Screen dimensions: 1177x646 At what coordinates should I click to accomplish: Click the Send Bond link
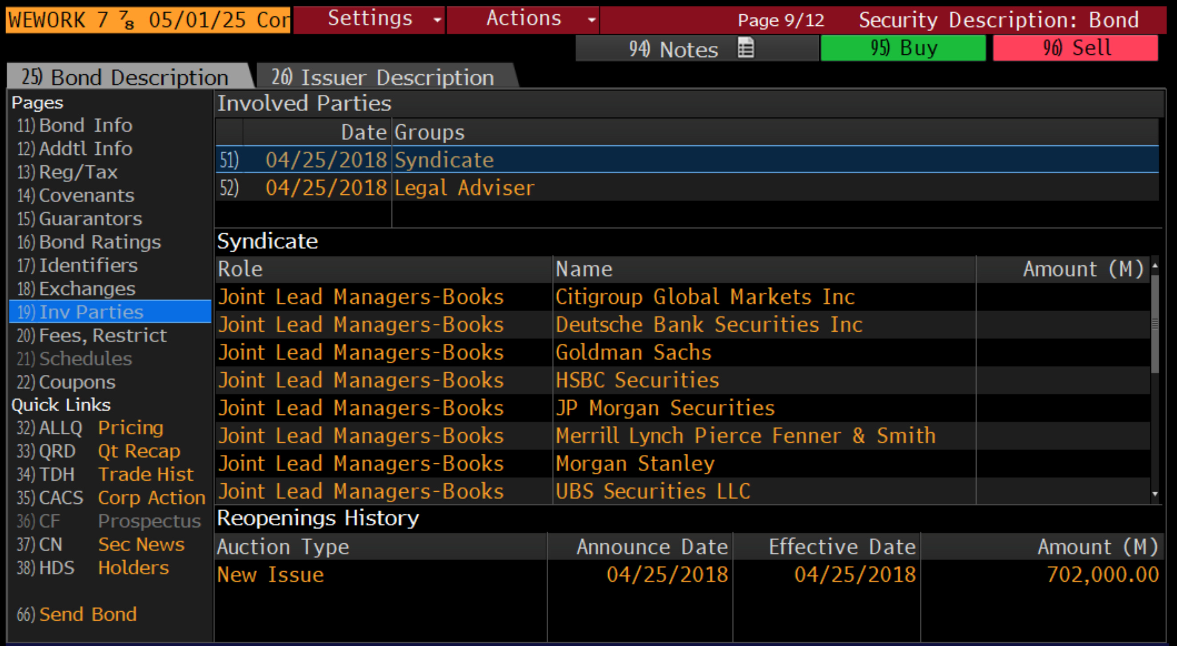click(x=77, y=614)
